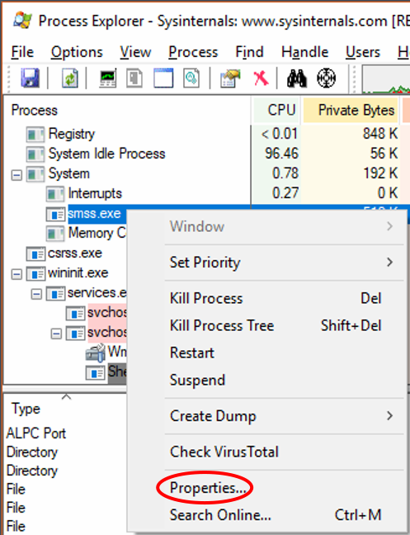Viewport: 410px width, 535px height.
Task: Select the Registry process row
Action: 72,134
